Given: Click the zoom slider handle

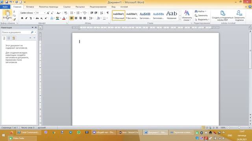Looking at the screenshot, I should pyautogui.click(x=239, y=128).
